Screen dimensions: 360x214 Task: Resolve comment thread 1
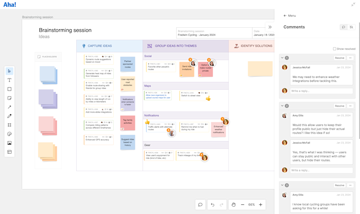point(339,58)
